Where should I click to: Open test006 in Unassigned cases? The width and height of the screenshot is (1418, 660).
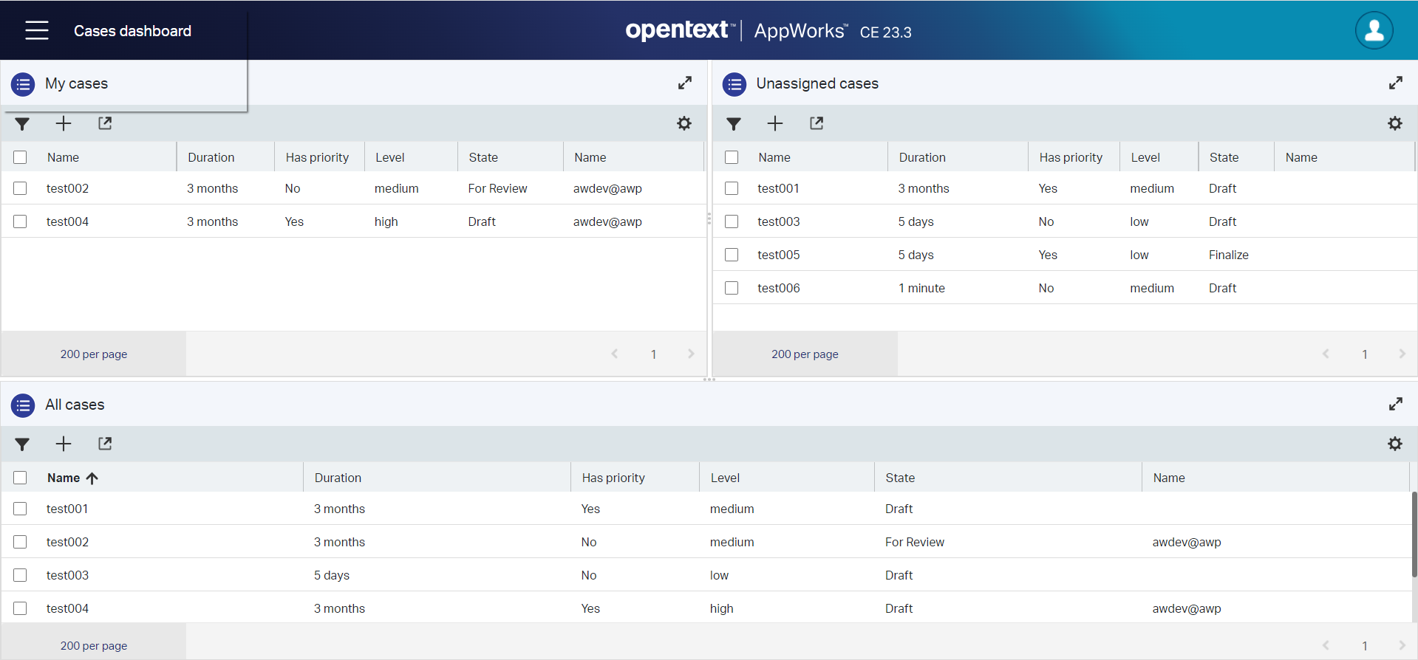[x=778, y=288]
